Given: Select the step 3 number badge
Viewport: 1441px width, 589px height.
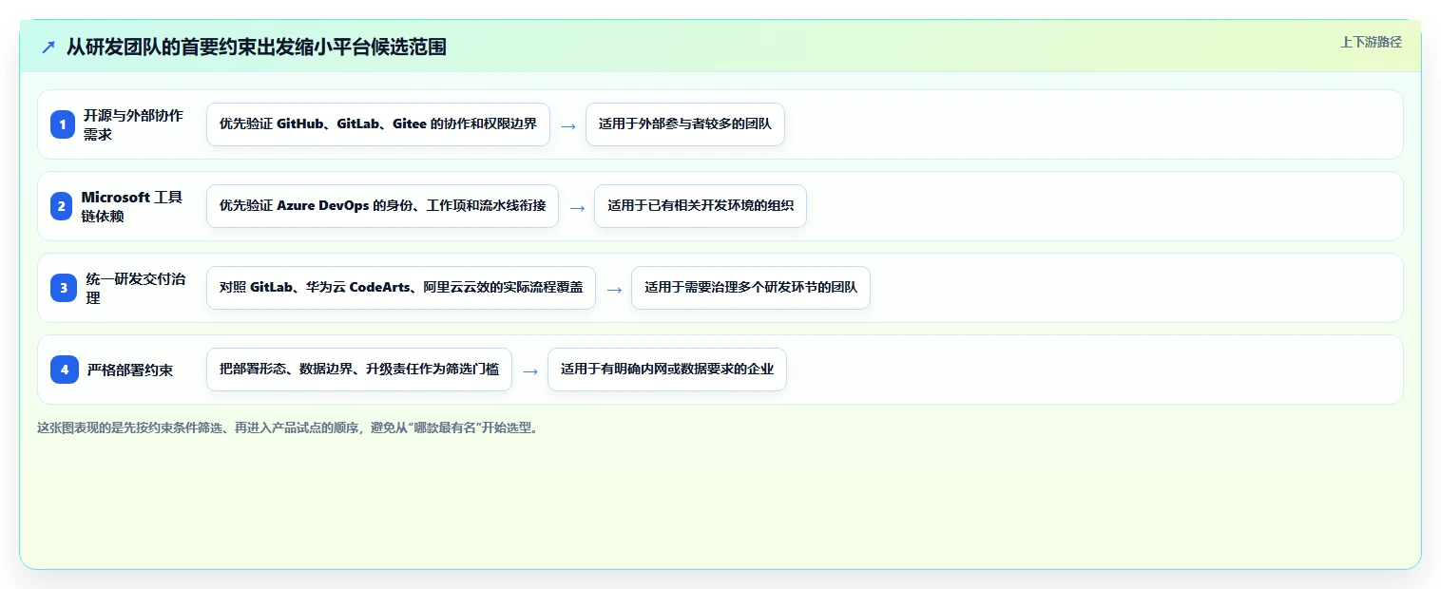Looking at the screenshot, I should tap(63, 288).
